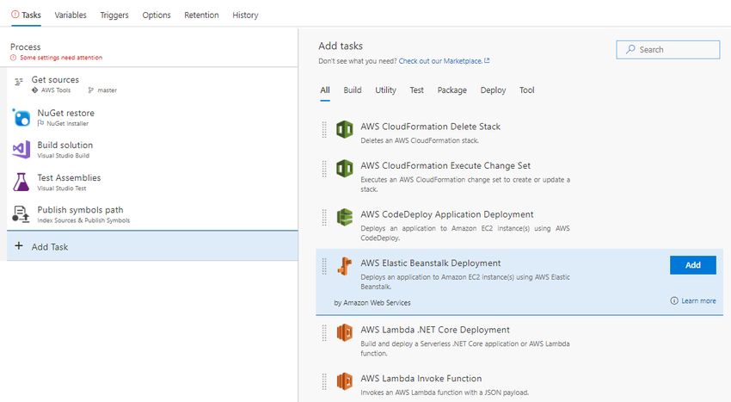The image size is (731, 402).
Task: Go to the Options tab
Action: click(157, 15)
